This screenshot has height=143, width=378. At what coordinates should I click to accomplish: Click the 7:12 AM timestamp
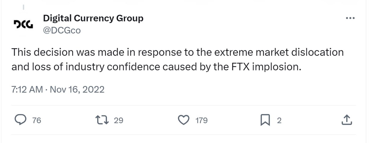[x=27, y=89]
